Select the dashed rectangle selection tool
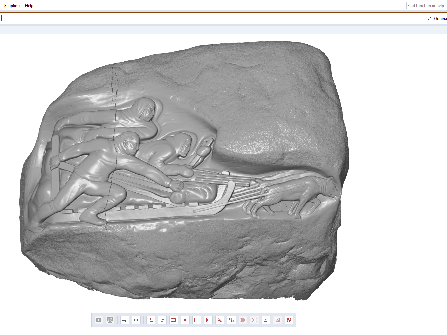This screenshot has height=335, width=447. point(125,320)
